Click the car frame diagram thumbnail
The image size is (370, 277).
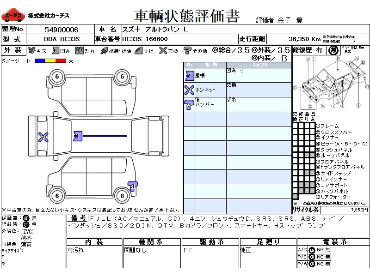pos(331,83)
